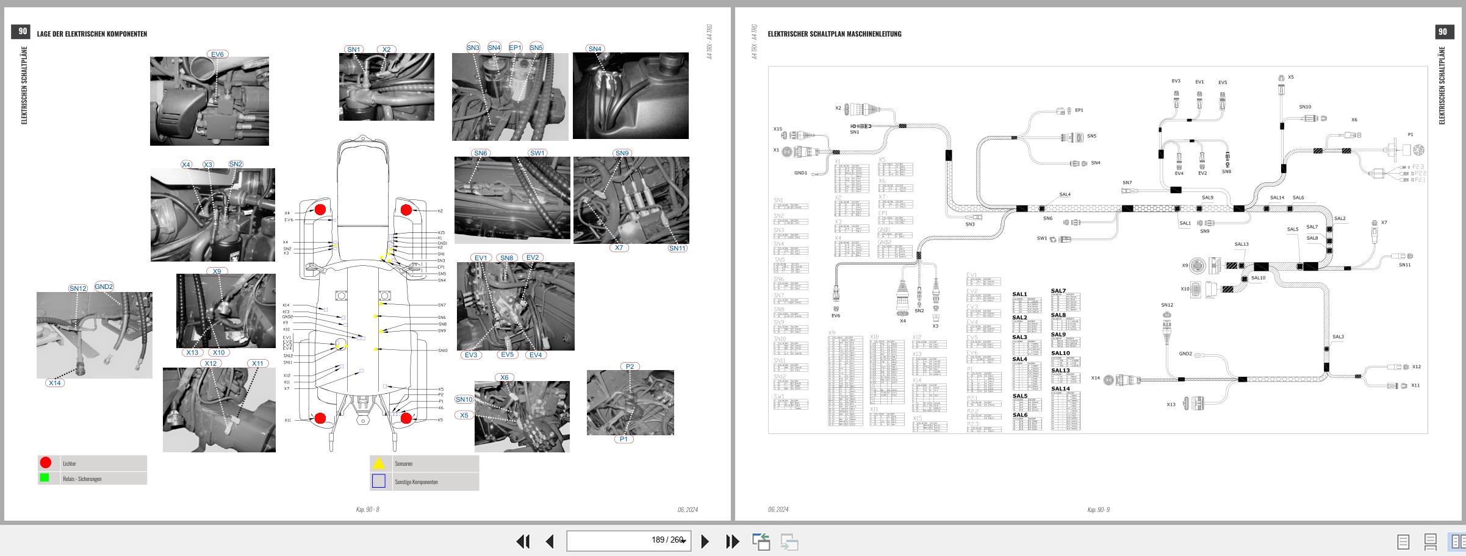Switch to continuous scrolling page layout
The height and width of the screenshot is (556, 1466).
(x=1431, y=541)
